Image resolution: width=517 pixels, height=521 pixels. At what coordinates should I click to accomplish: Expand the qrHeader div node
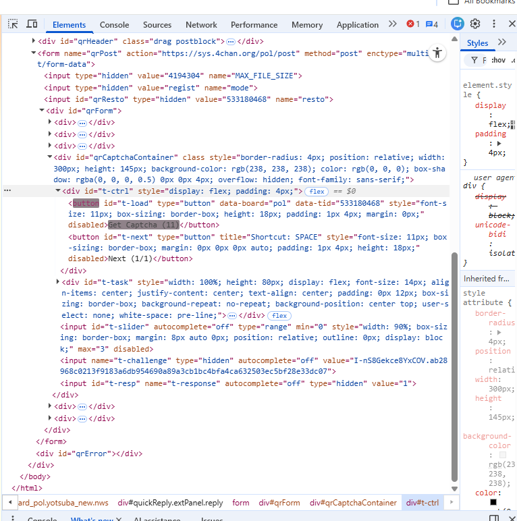(33, 41)
